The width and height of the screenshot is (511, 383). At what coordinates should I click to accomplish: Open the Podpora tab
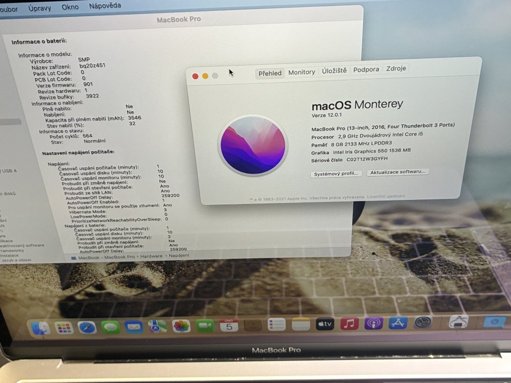pyautogui.click(x=366, y=69)
